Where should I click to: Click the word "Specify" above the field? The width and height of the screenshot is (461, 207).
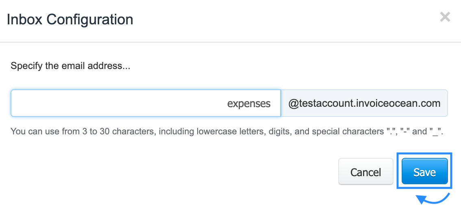point(26,66)
